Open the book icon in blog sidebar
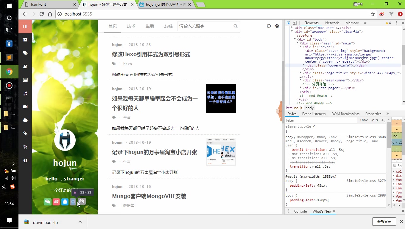This screenshot has width=405, height=229. point(25,66)
